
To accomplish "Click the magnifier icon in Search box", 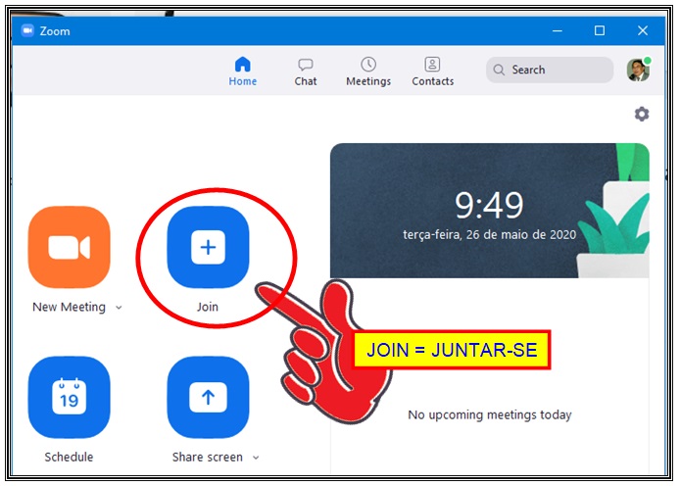I will [499, 70].
